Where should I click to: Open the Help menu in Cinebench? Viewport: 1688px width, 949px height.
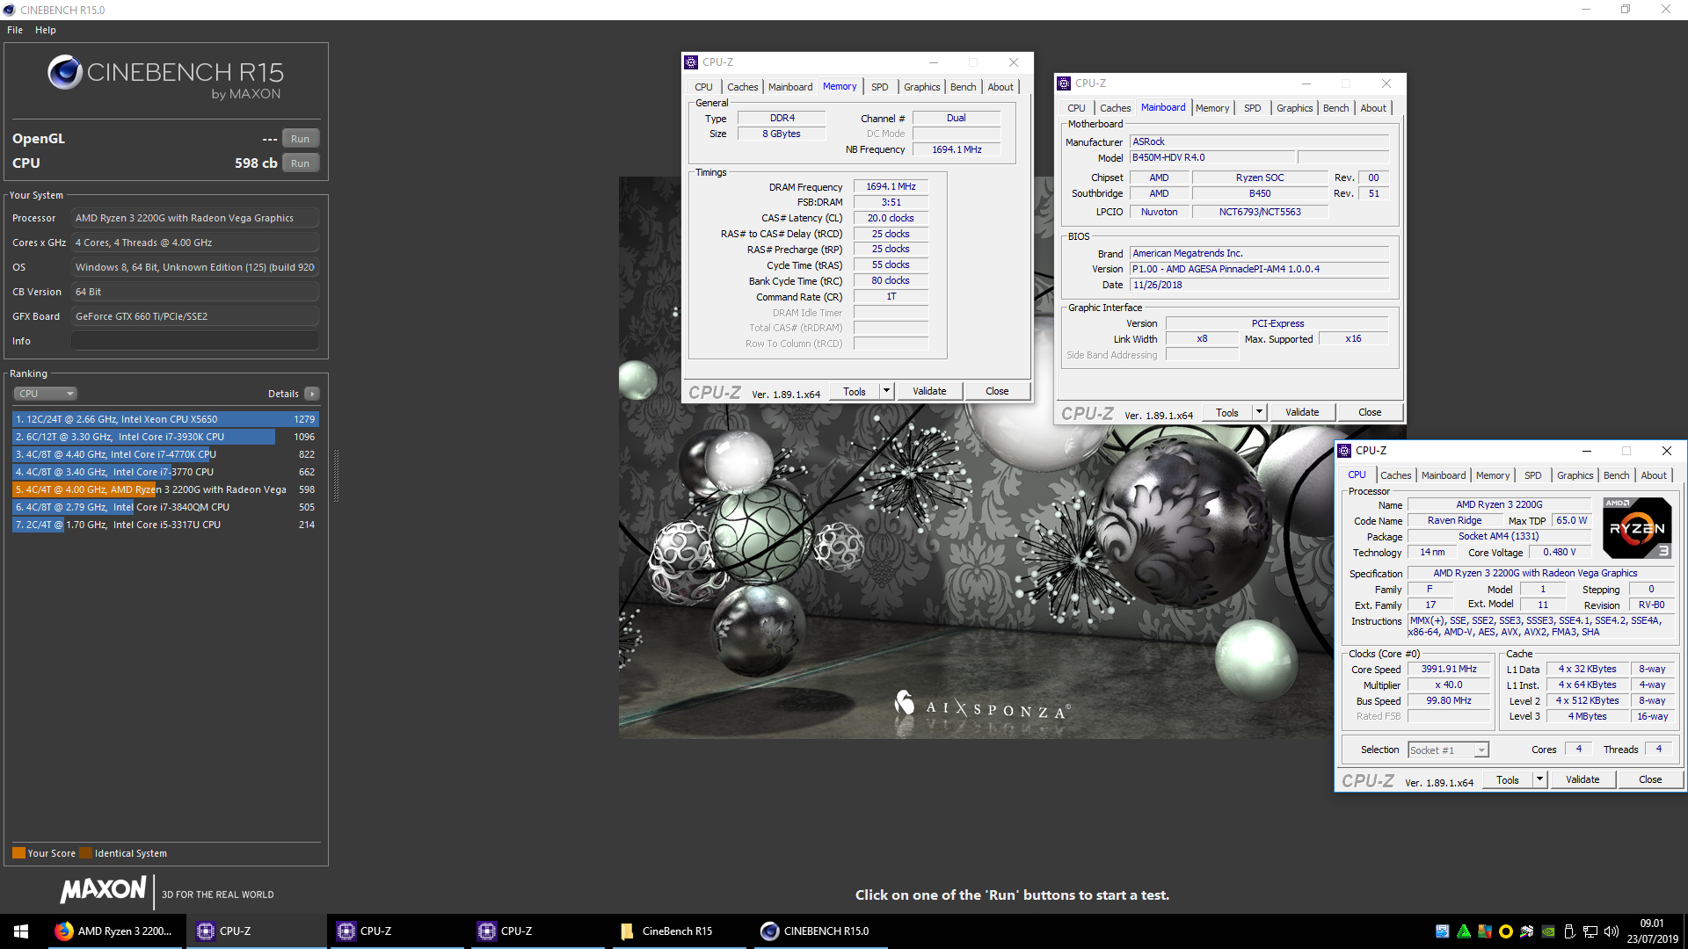[46, 30]
